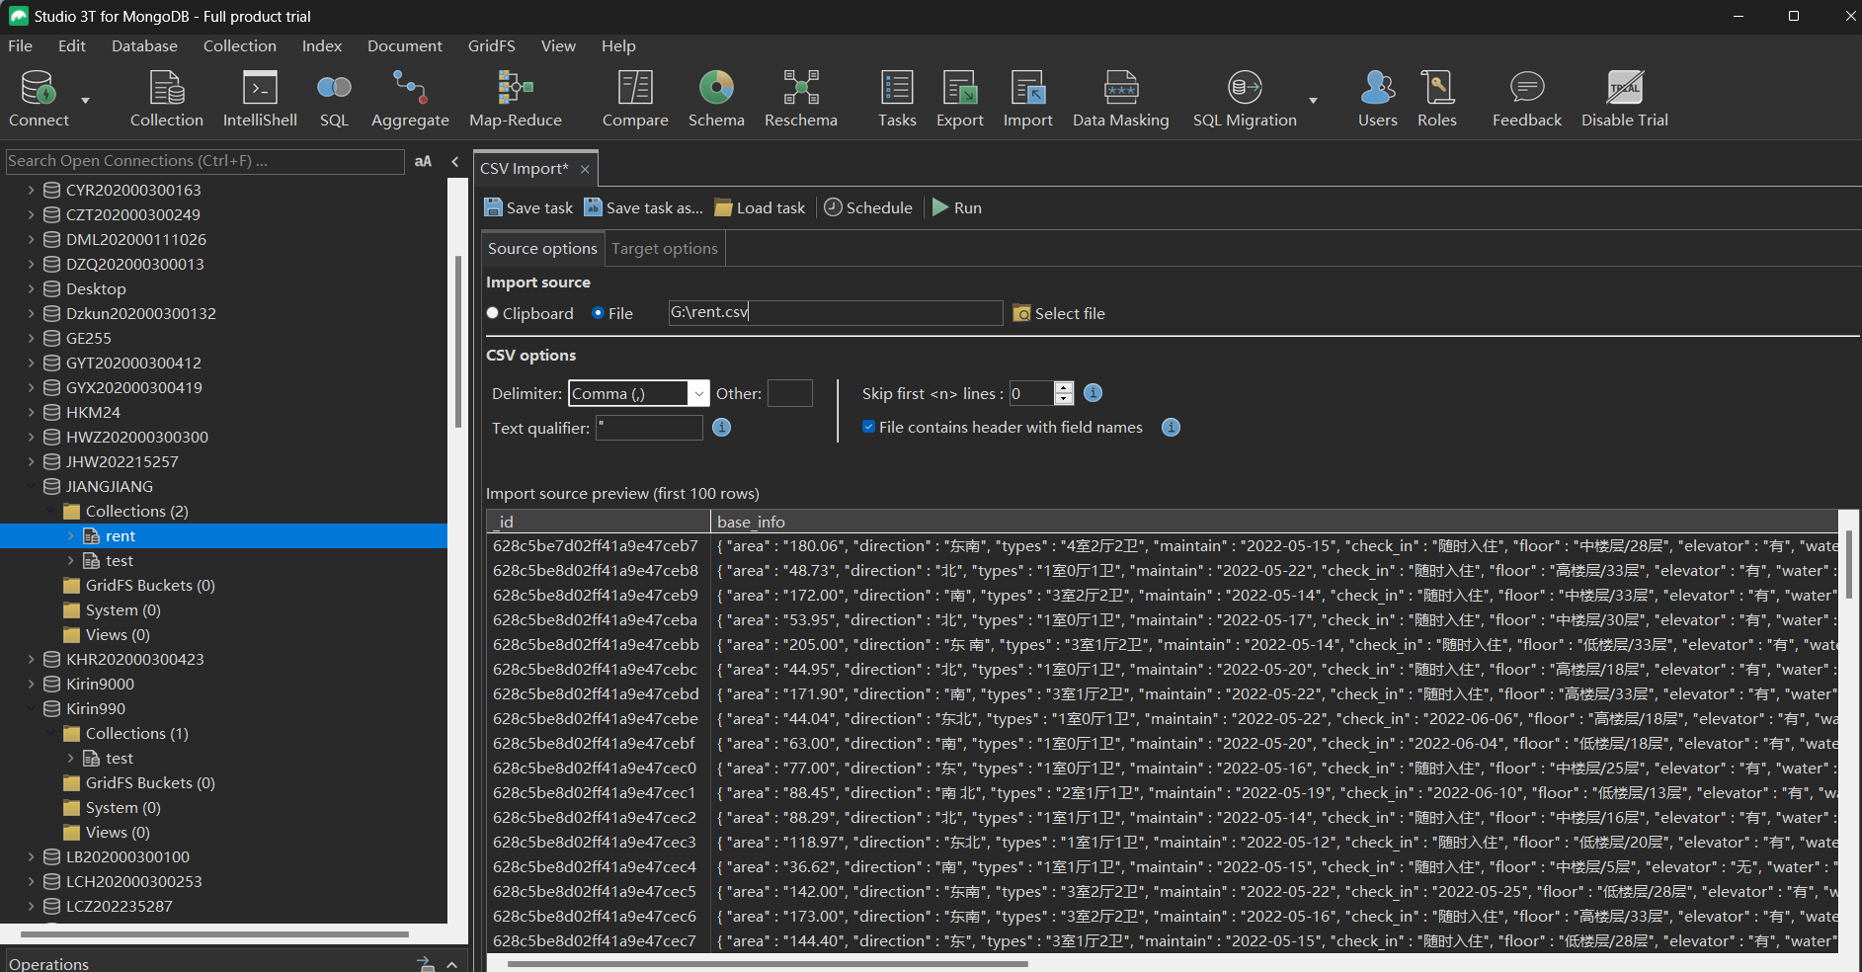Schedule the import task
Screen dimensions: 1862x972
tap(868, 207)
